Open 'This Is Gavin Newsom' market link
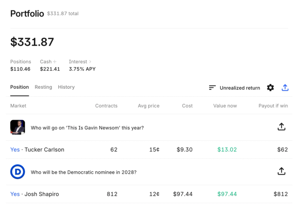This screenshot has height=212, width=302. coord(87,127)
